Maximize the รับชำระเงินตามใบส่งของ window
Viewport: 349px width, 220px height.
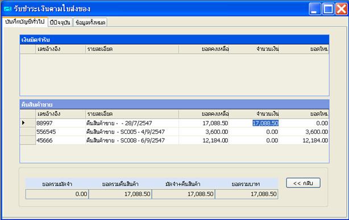tap(328, 9)
